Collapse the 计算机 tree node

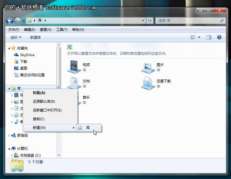(x=9, y=149)
